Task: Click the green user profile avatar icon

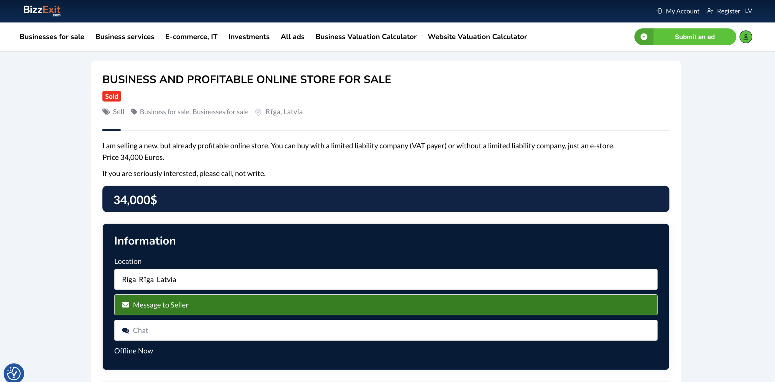Action: (746, 37)
